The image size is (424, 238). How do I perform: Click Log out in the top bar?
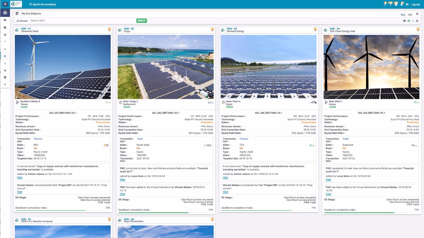416,5
